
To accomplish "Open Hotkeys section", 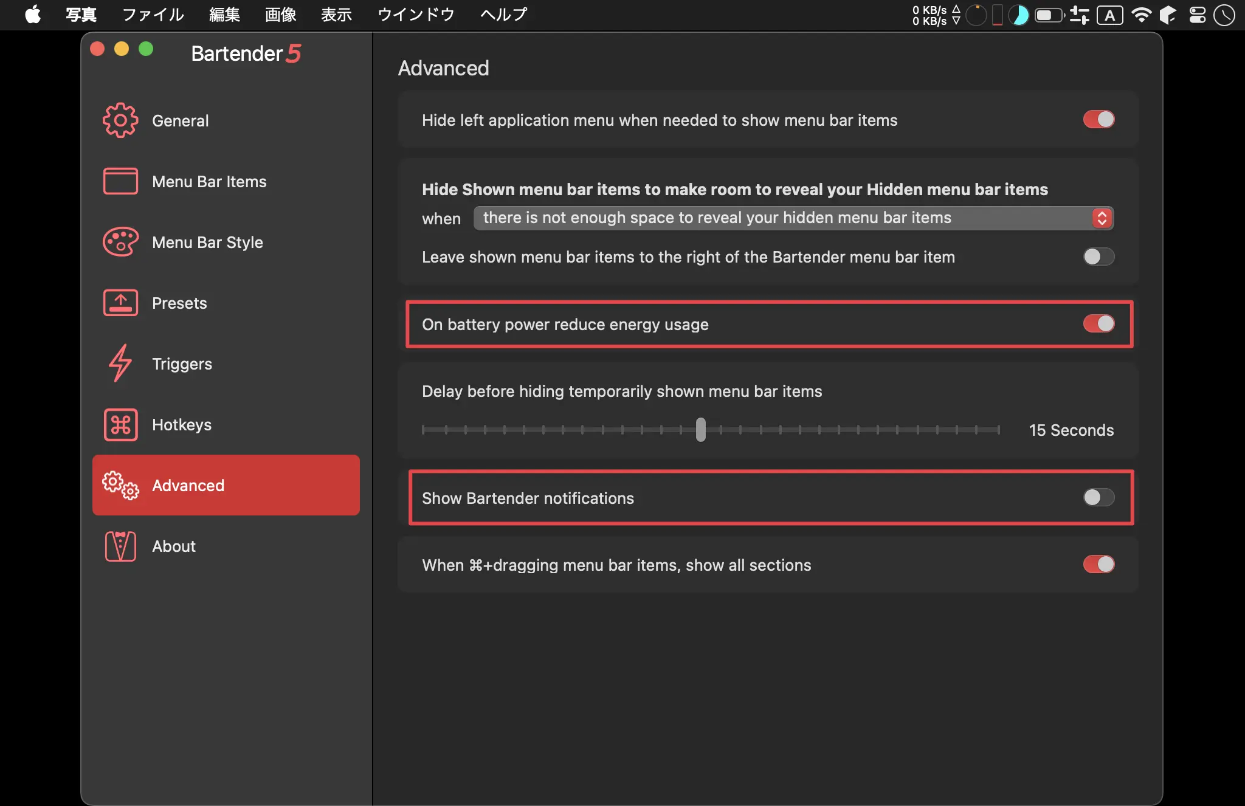I will [226, 424].
